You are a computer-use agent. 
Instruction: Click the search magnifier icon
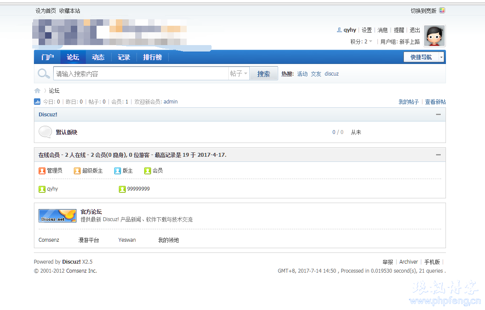[43, 73]
